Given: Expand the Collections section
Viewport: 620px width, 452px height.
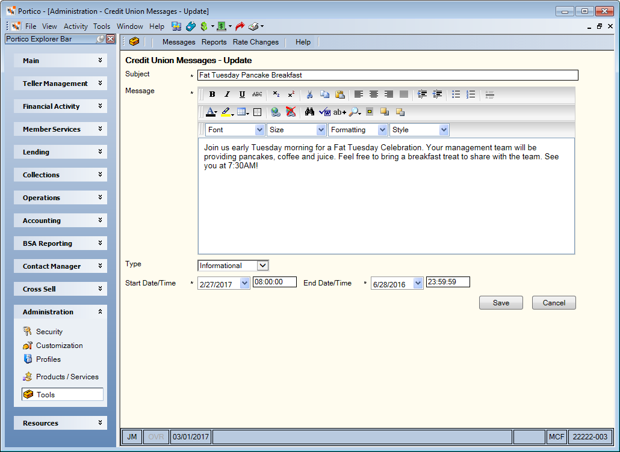Looking at the screenshot, I should (61, 175).
